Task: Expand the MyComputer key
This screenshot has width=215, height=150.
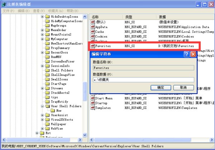Action: (42, 39)
